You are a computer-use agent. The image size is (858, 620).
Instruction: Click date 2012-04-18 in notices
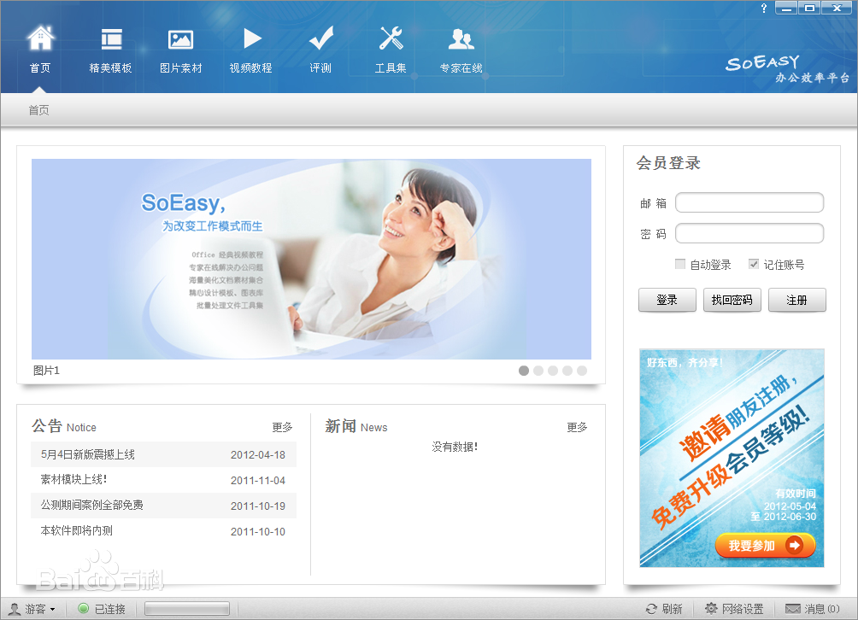point(258,455)
